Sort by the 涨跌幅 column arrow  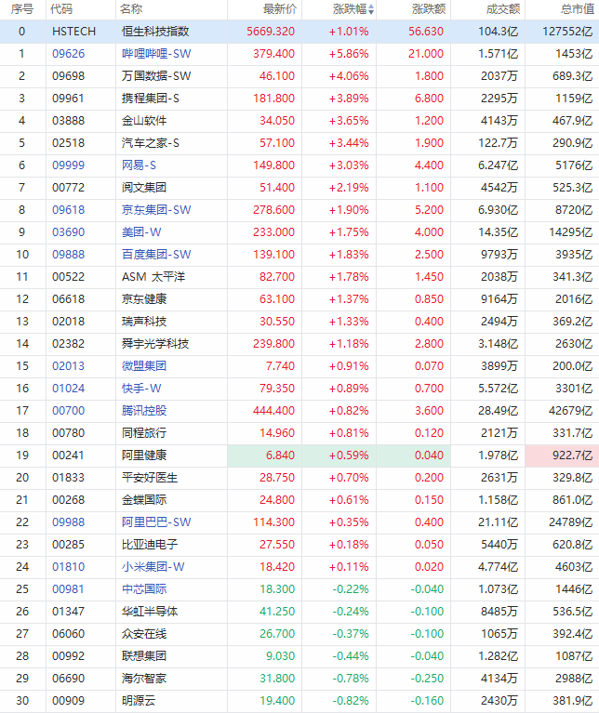point(372,9)
